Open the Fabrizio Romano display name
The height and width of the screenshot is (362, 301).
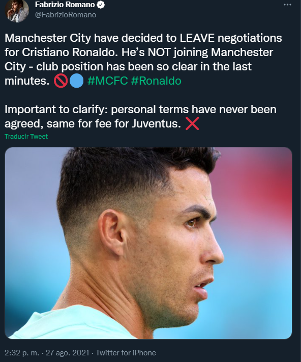pos(65,5)
